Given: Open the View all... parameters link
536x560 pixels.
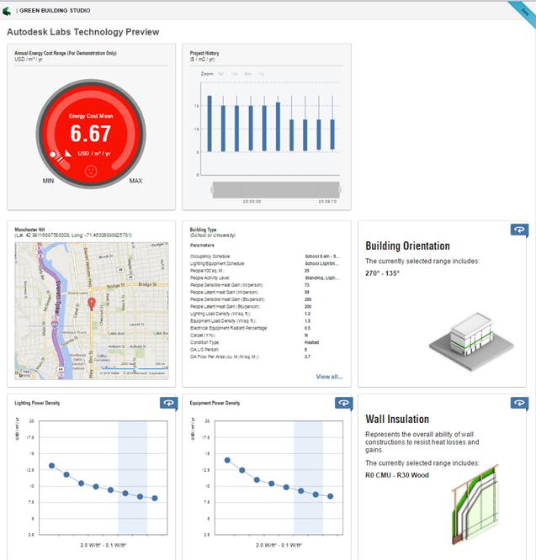Looking at the screenshot, I should click(x=329, y=377).
